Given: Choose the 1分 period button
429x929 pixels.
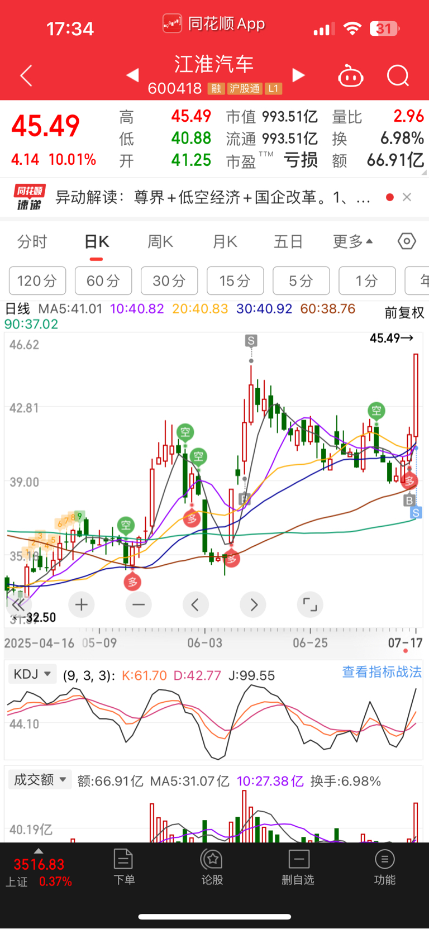Looking at the screenshot, I should [367, 280].
